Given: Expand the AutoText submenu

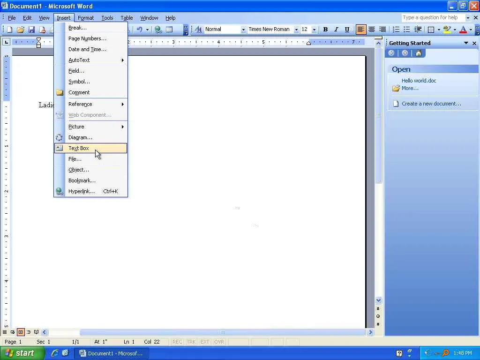Looking at the screenshot, I should coord(90,60).
